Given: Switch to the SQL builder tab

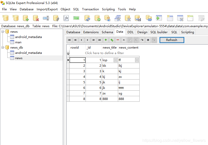Looking at the screenshot, I should pos(159,32).
